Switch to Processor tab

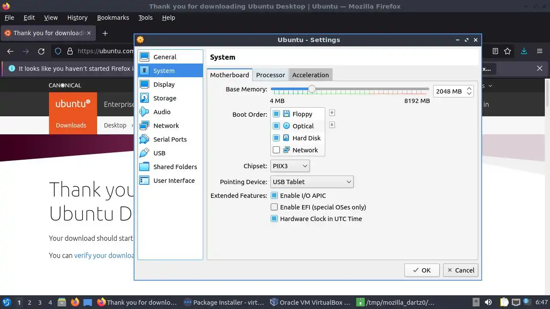pos(270,75)
